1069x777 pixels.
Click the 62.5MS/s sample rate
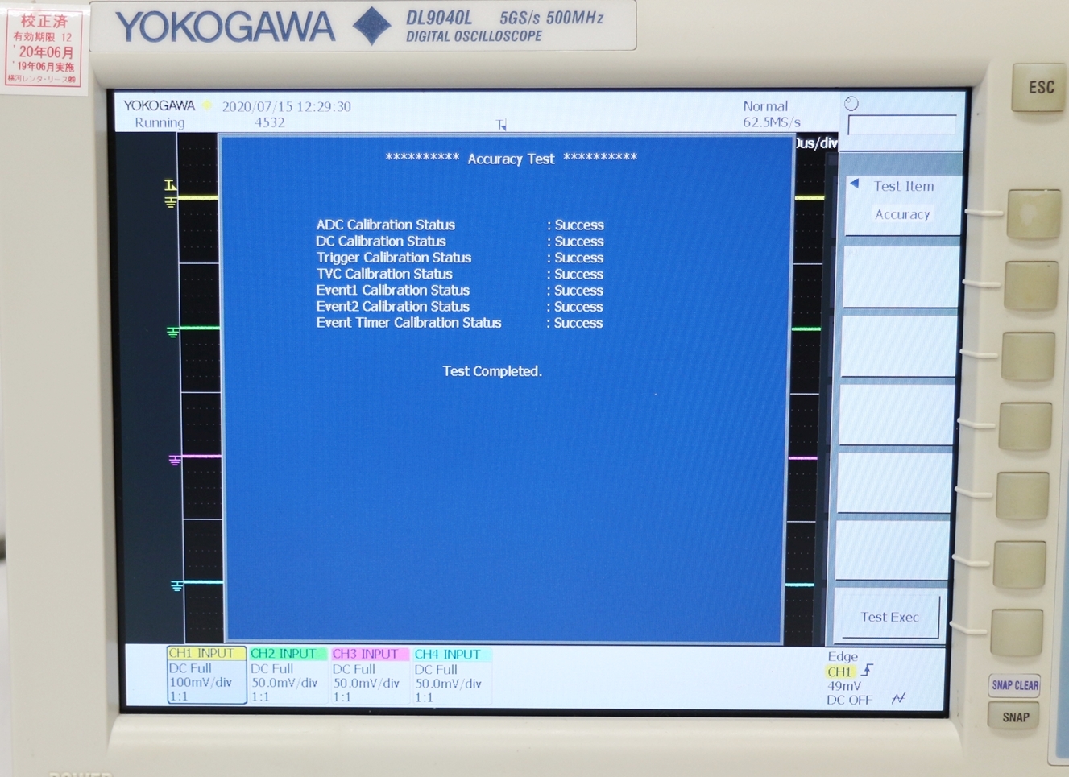point(772,122)
